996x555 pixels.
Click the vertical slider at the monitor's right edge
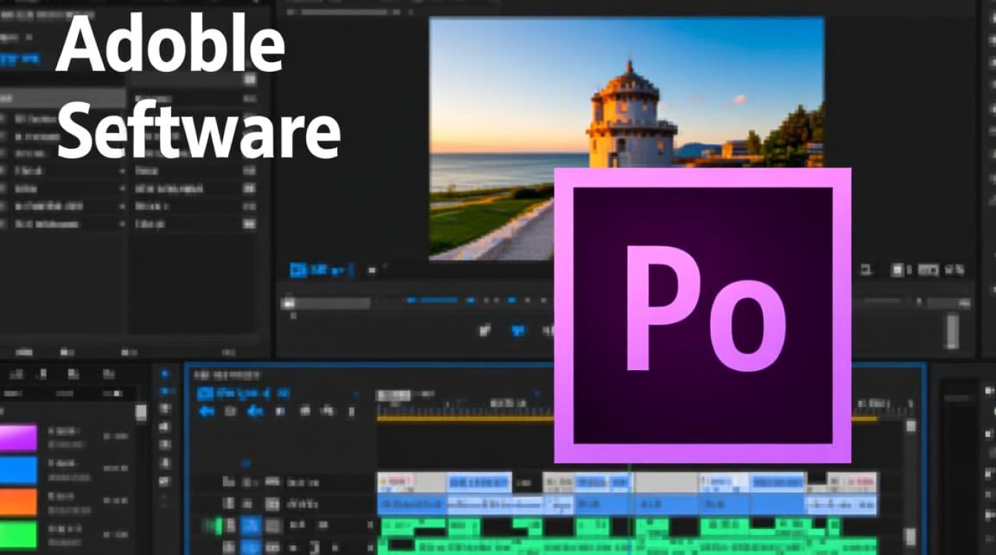(x=953, y=331)
